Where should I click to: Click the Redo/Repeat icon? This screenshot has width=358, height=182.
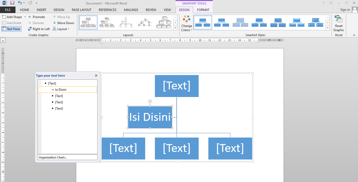(x=30, y=3)
